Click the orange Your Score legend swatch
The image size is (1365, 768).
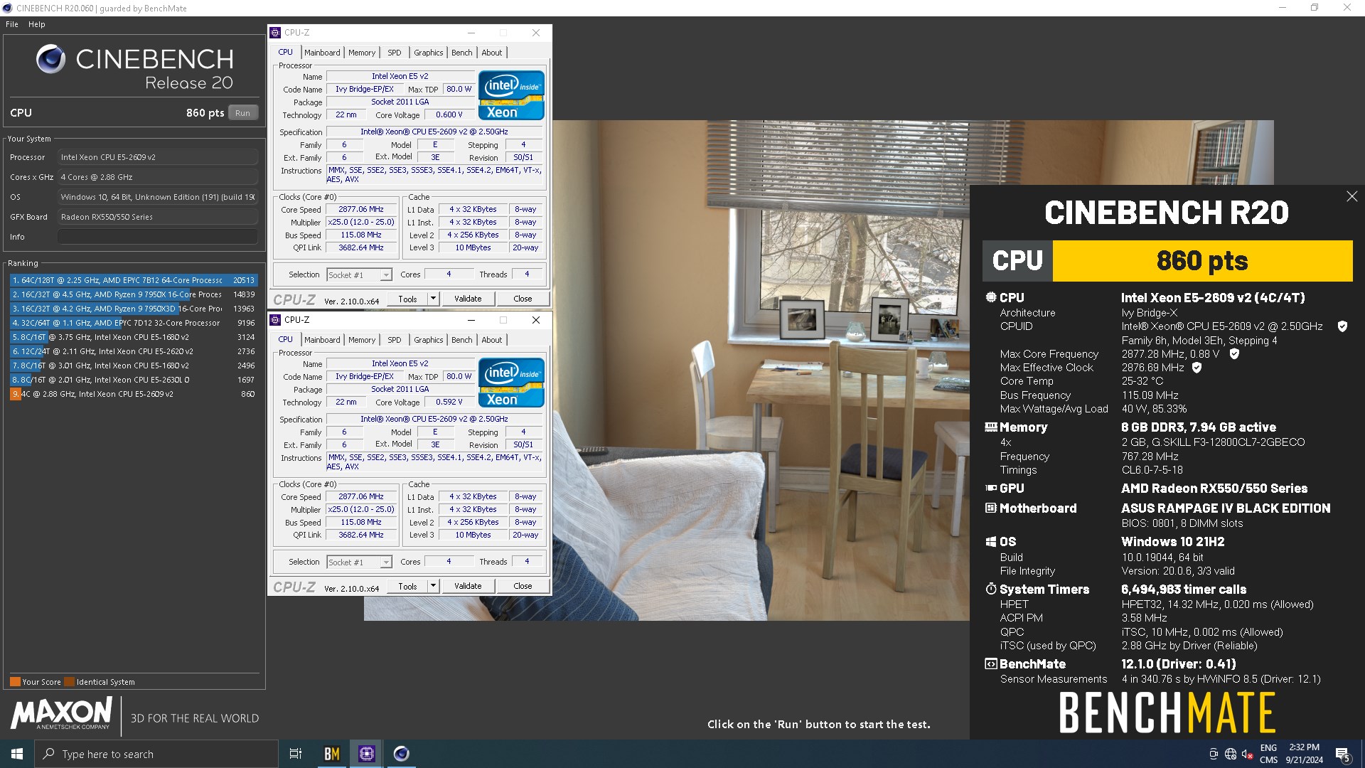(x=15, y=681)
